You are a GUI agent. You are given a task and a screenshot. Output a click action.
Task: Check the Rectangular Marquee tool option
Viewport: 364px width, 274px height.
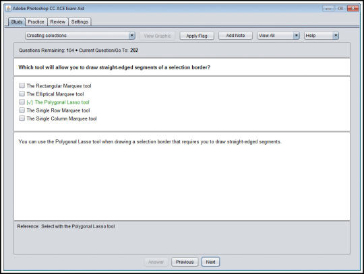click(x=22, y=85)
